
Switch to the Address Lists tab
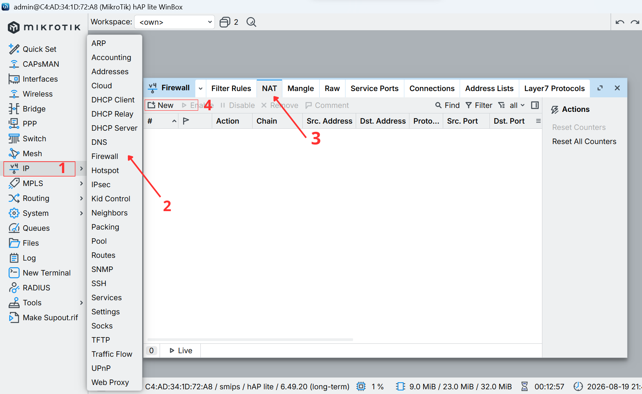pyautogui.click(x=489, y=88)
